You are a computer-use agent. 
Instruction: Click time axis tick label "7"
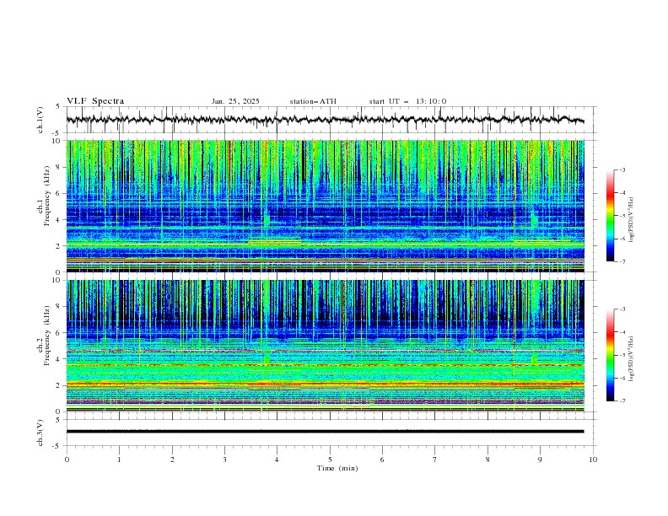coord(435,460)
